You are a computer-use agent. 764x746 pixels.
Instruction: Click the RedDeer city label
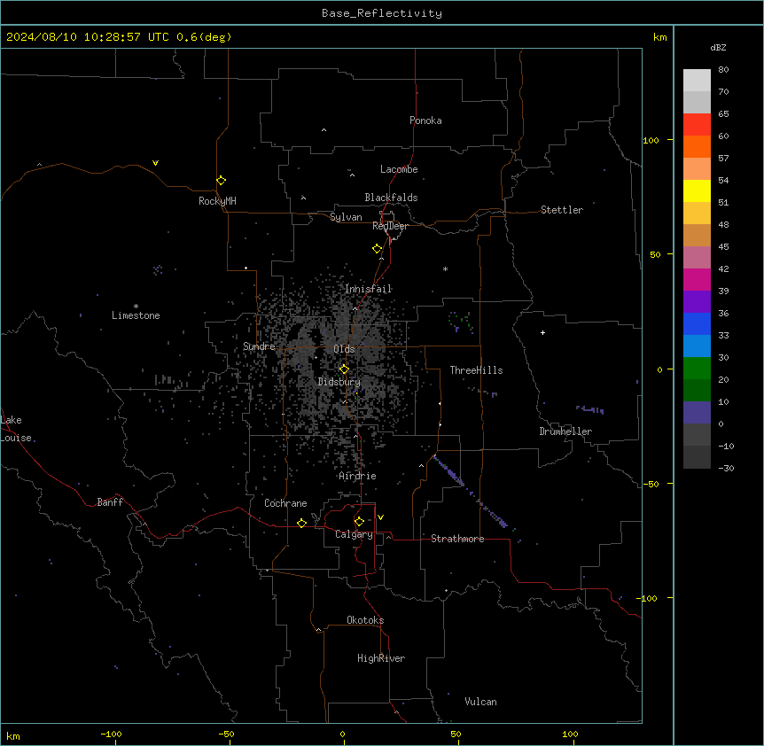pyautogui.click(x=390, y=226)
